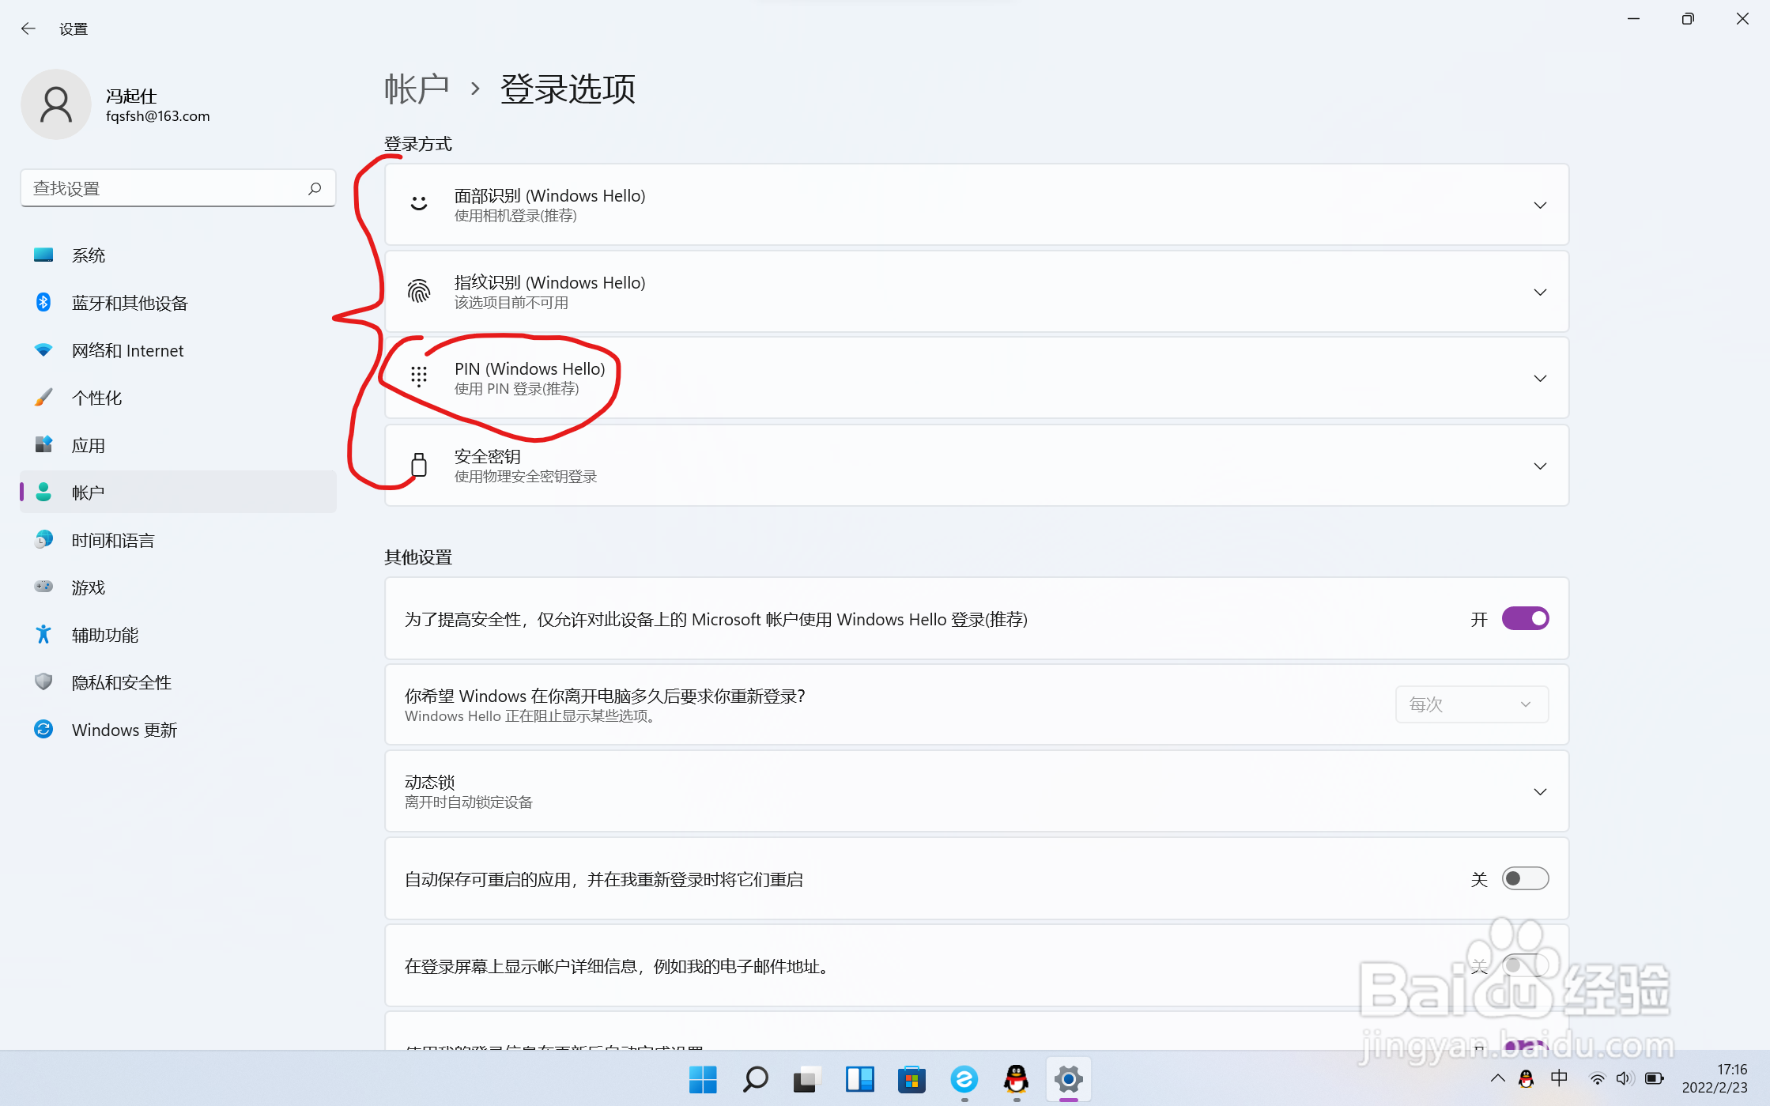Image resolution: width=1770 pixels, height=1106 pixels.
Task: Open the taskbar search magnifier
Action: (x=755, y=1079)
